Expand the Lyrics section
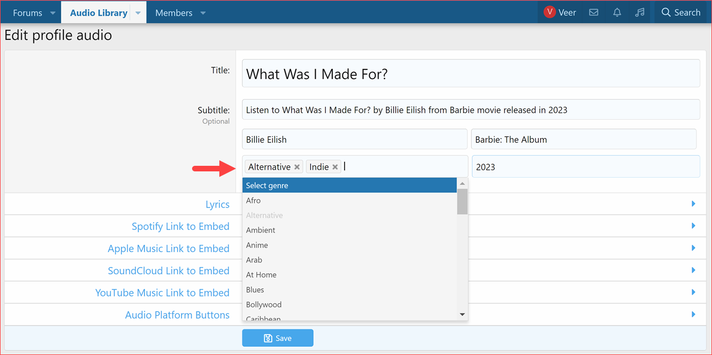This screenshot has height=355, width=712. point(217,204)
